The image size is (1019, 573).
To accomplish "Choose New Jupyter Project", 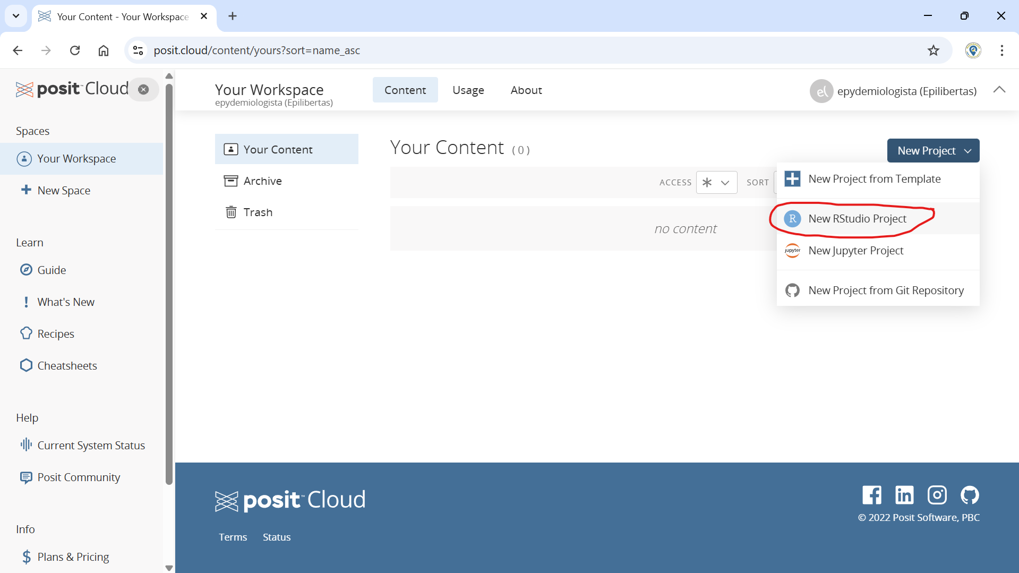I will (855, 251).
